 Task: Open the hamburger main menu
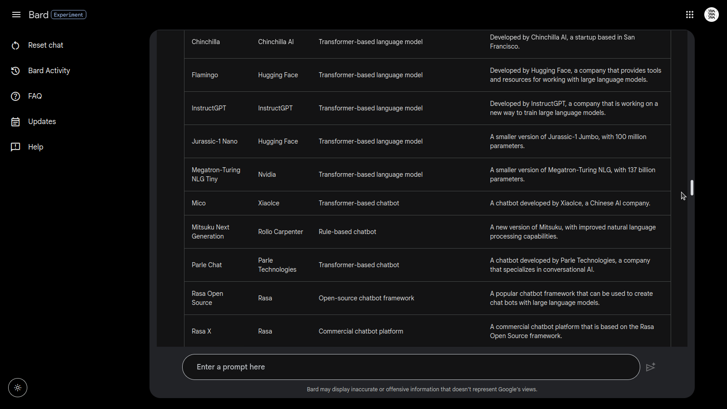click(16, 15)
